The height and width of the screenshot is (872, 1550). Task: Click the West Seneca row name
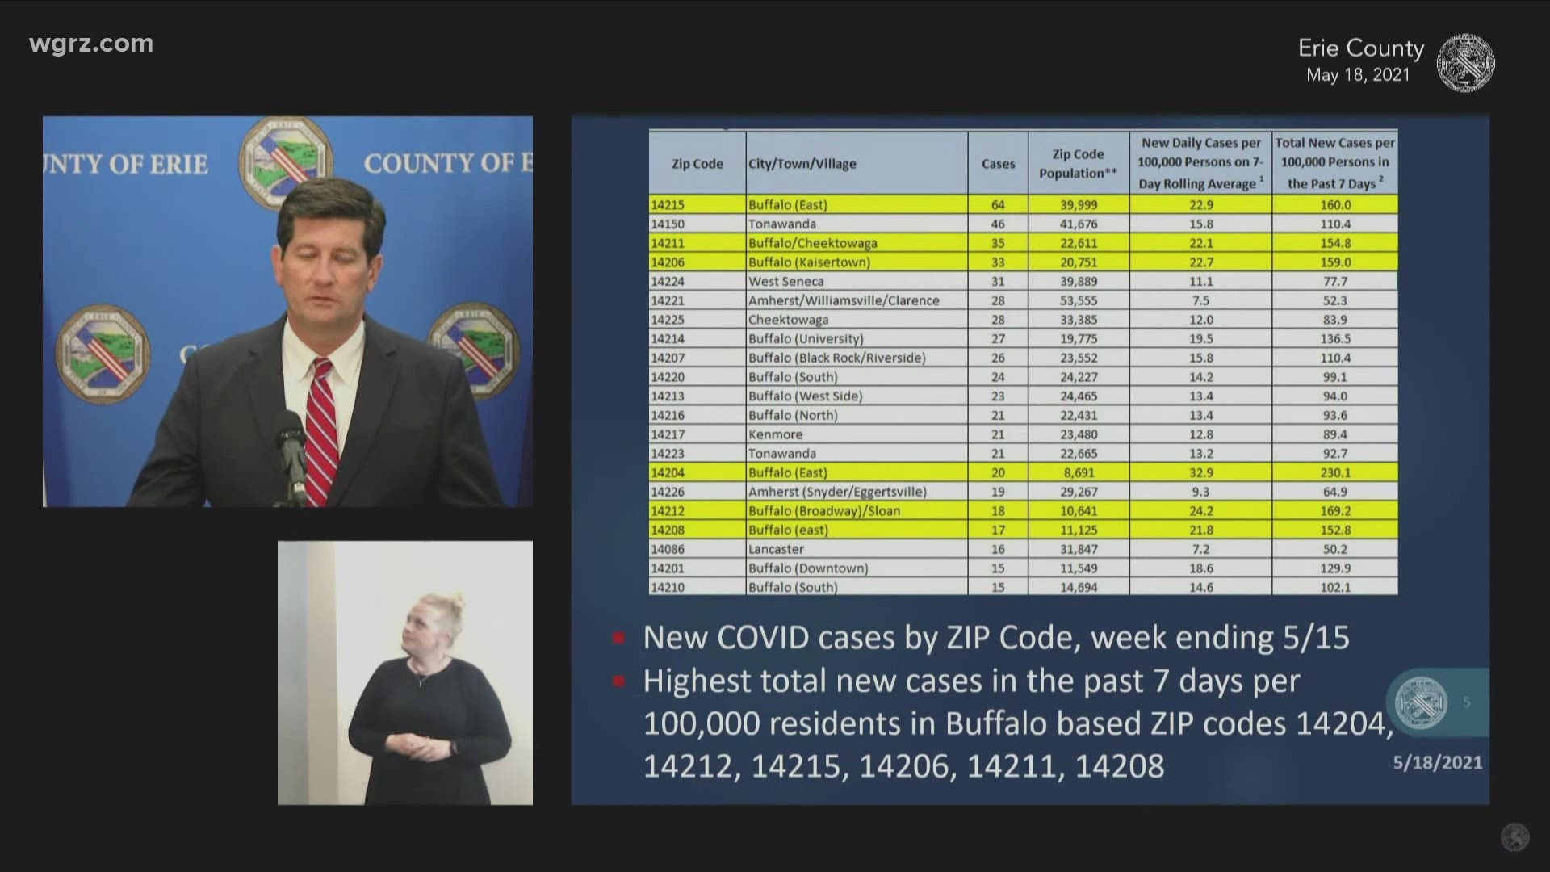pos(785,282)
